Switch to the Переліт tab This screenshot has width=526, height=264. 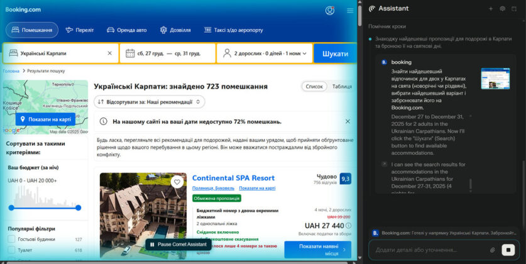[x=80, y=30]
